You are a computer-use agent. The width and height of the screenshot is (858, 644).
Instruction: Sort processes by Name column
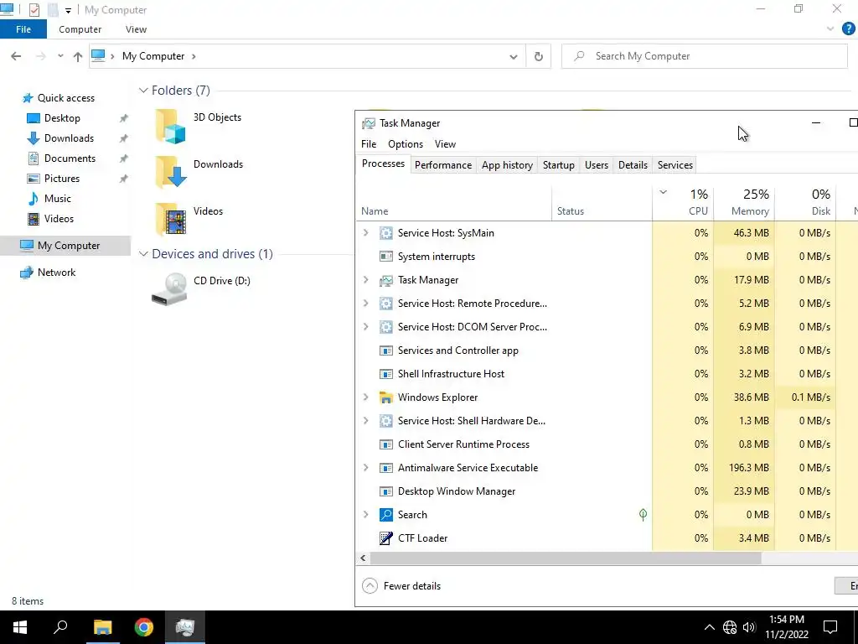(x=454, y=203)
